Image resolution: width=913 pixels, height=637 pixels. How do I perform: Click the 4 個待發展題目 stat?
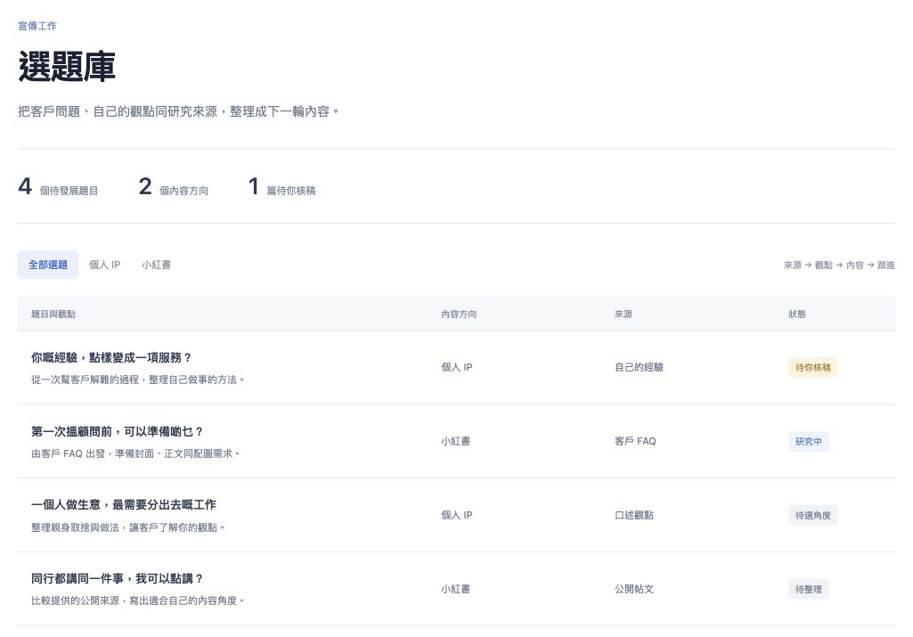click(58, 187)
